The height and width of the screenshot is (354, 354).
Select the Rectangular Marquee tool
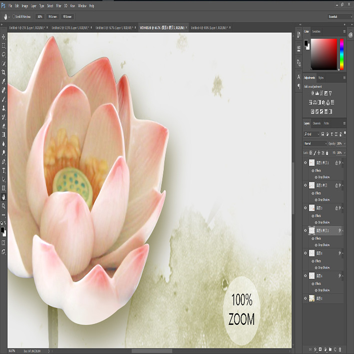pos(3,46)
